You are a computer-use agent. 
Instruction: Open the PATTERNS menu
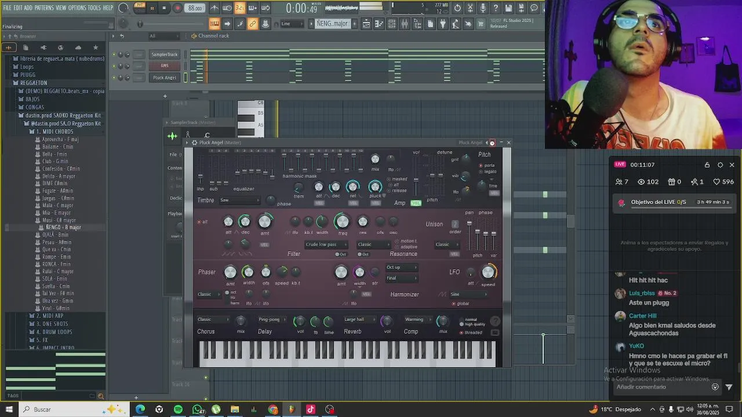[44, 8]
